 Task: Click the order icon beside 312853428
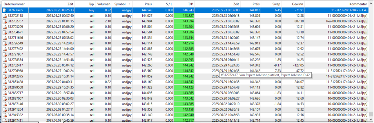pyautogui.click(x=4, y=82)
